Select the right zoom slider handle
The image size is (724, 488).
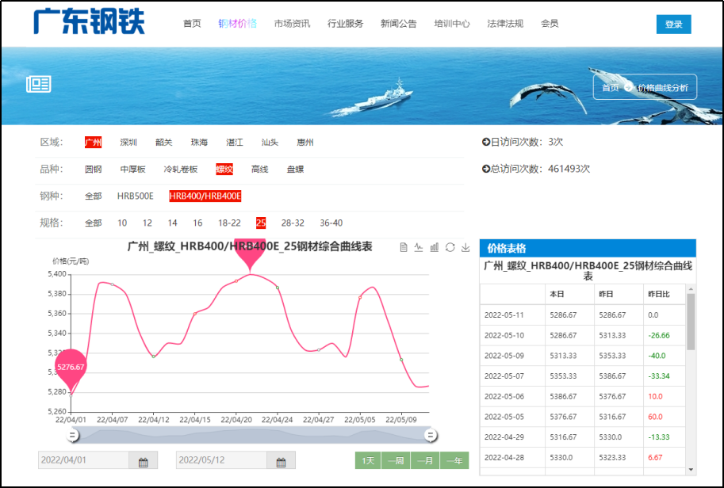(x=431, y=435)
